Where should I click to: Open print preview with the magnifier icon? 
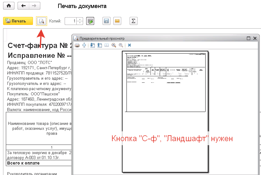coord(41,21)
